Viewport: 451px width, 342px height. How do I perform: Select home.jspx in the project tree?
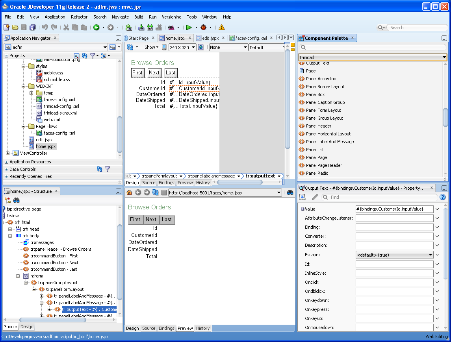pyautogui.click(x=46, y=146)
